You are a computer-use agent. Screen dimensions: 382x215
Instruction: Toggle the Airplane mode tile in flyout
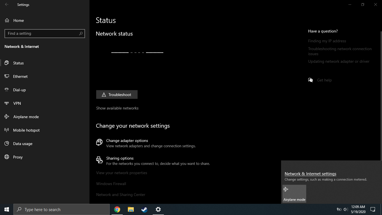[294, 194]
